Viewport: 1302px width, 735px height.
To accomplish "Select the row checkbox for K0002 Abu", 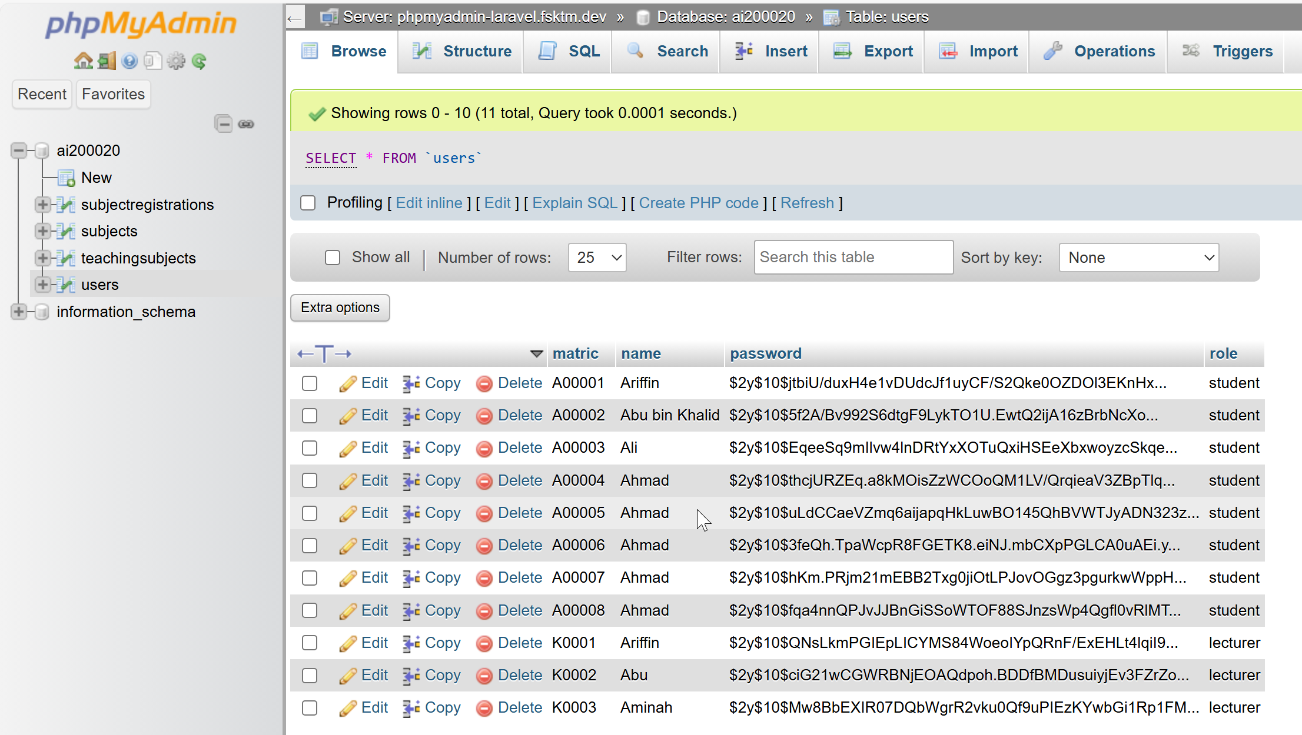I will [310, 676].
